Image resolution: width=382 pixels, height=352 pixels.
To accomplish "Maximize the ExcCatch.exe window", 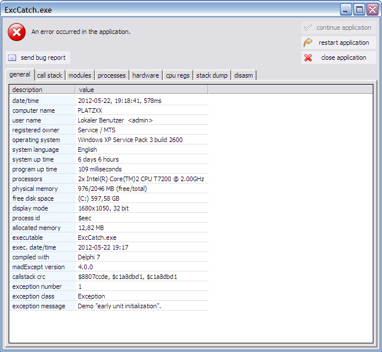I will 359,10.
